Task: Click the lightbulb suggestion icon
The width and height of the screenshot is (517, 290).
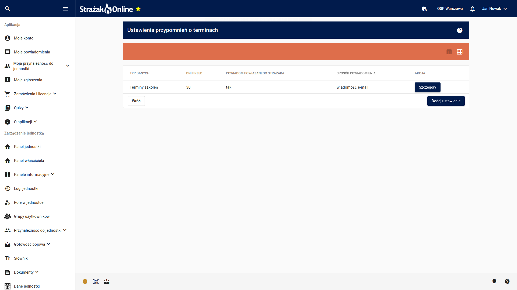Action: point(494,282)
